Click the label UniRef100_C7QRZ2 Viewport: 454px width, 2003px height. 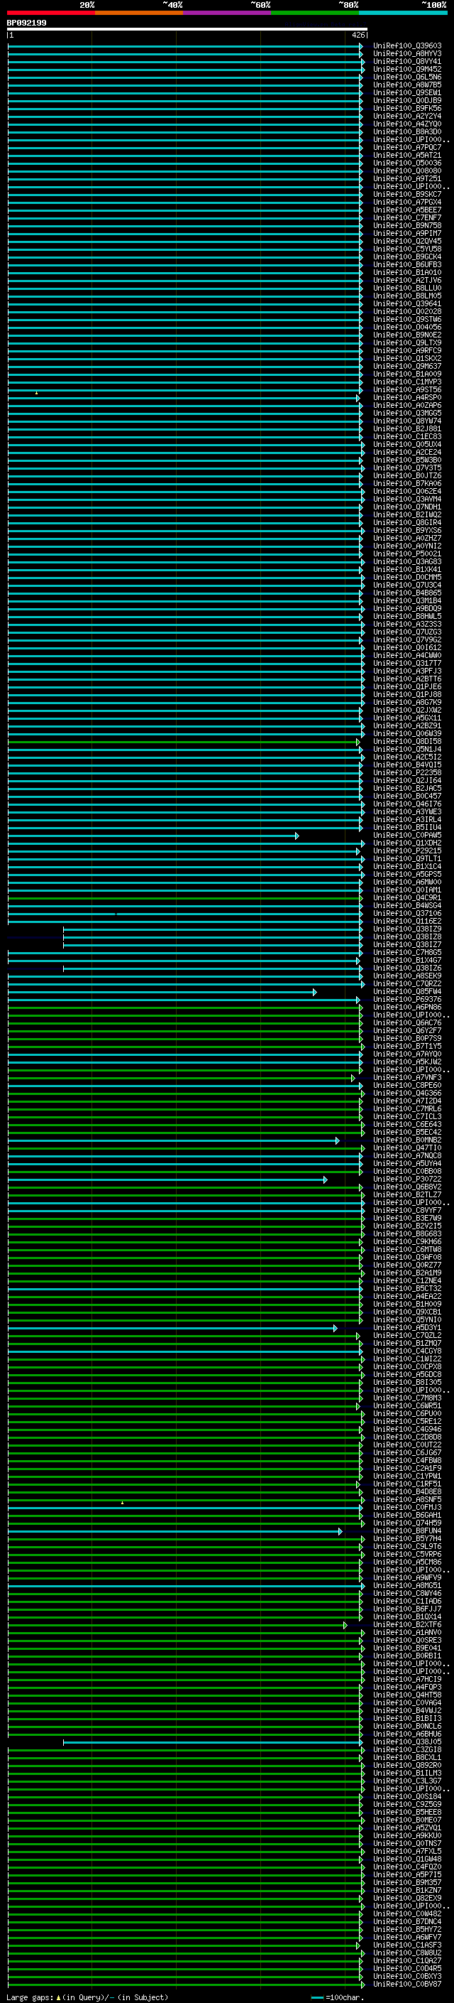407,983
